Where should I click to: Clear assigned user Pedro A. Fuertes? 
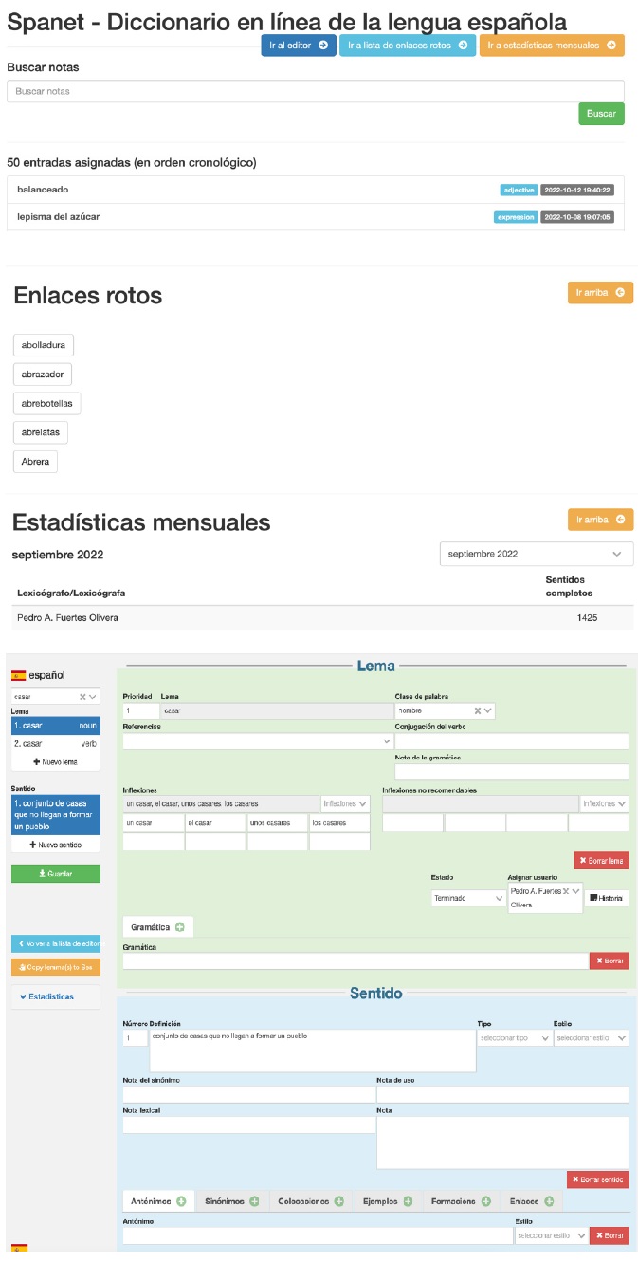tap(565, 891)
